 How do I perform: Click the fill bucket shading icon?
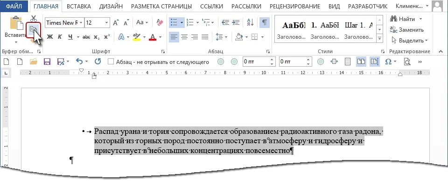(238, 37)
